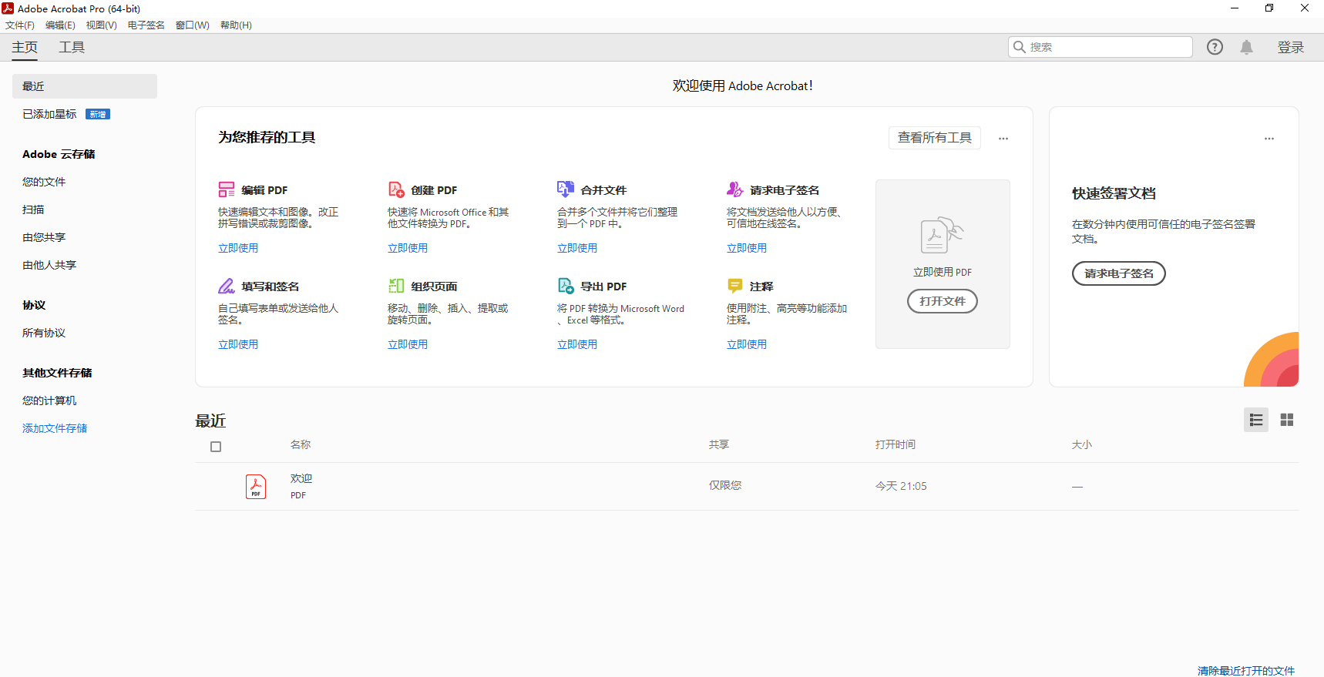Click the 查看所有工具 button
Viewport: 1324px width, 677px height.
tap(935, 138)
